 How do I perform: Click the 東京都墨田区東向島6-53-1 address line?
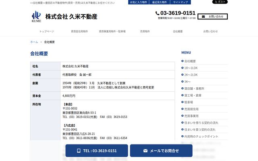pyautogui.click(x=79, y=113)
